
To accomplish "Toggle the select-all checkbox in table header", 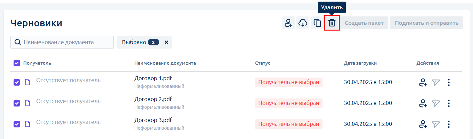I will click(17, 63).
